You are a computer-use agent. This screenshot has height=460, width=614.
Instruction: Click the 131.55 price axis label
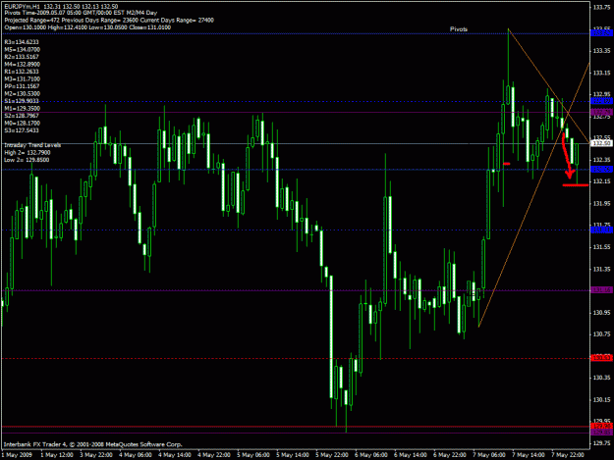(x=602, y=247)
